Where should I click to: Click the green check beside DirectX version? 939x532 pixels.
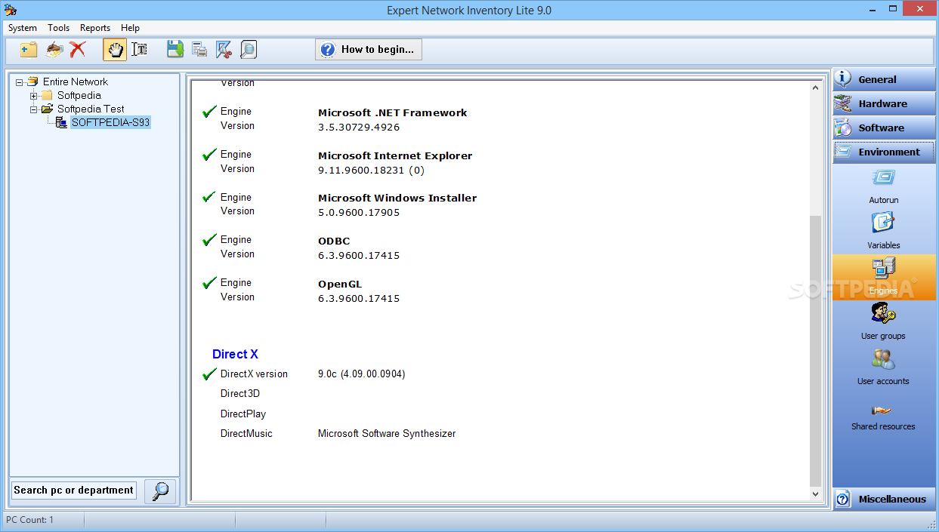(x=209, y=374)
